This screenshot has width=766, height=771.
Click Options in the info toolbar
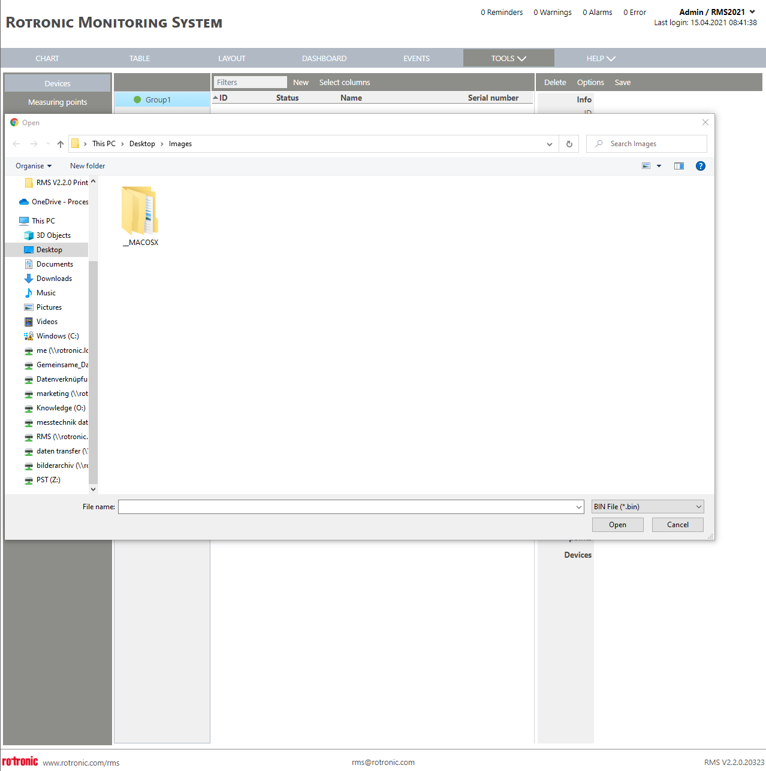pos(590,83)
